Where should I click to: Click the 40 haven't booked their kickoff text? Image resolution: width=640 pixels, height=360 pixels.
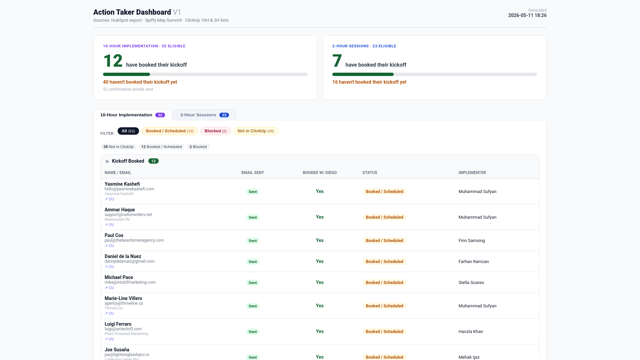[x=140, y=82]
